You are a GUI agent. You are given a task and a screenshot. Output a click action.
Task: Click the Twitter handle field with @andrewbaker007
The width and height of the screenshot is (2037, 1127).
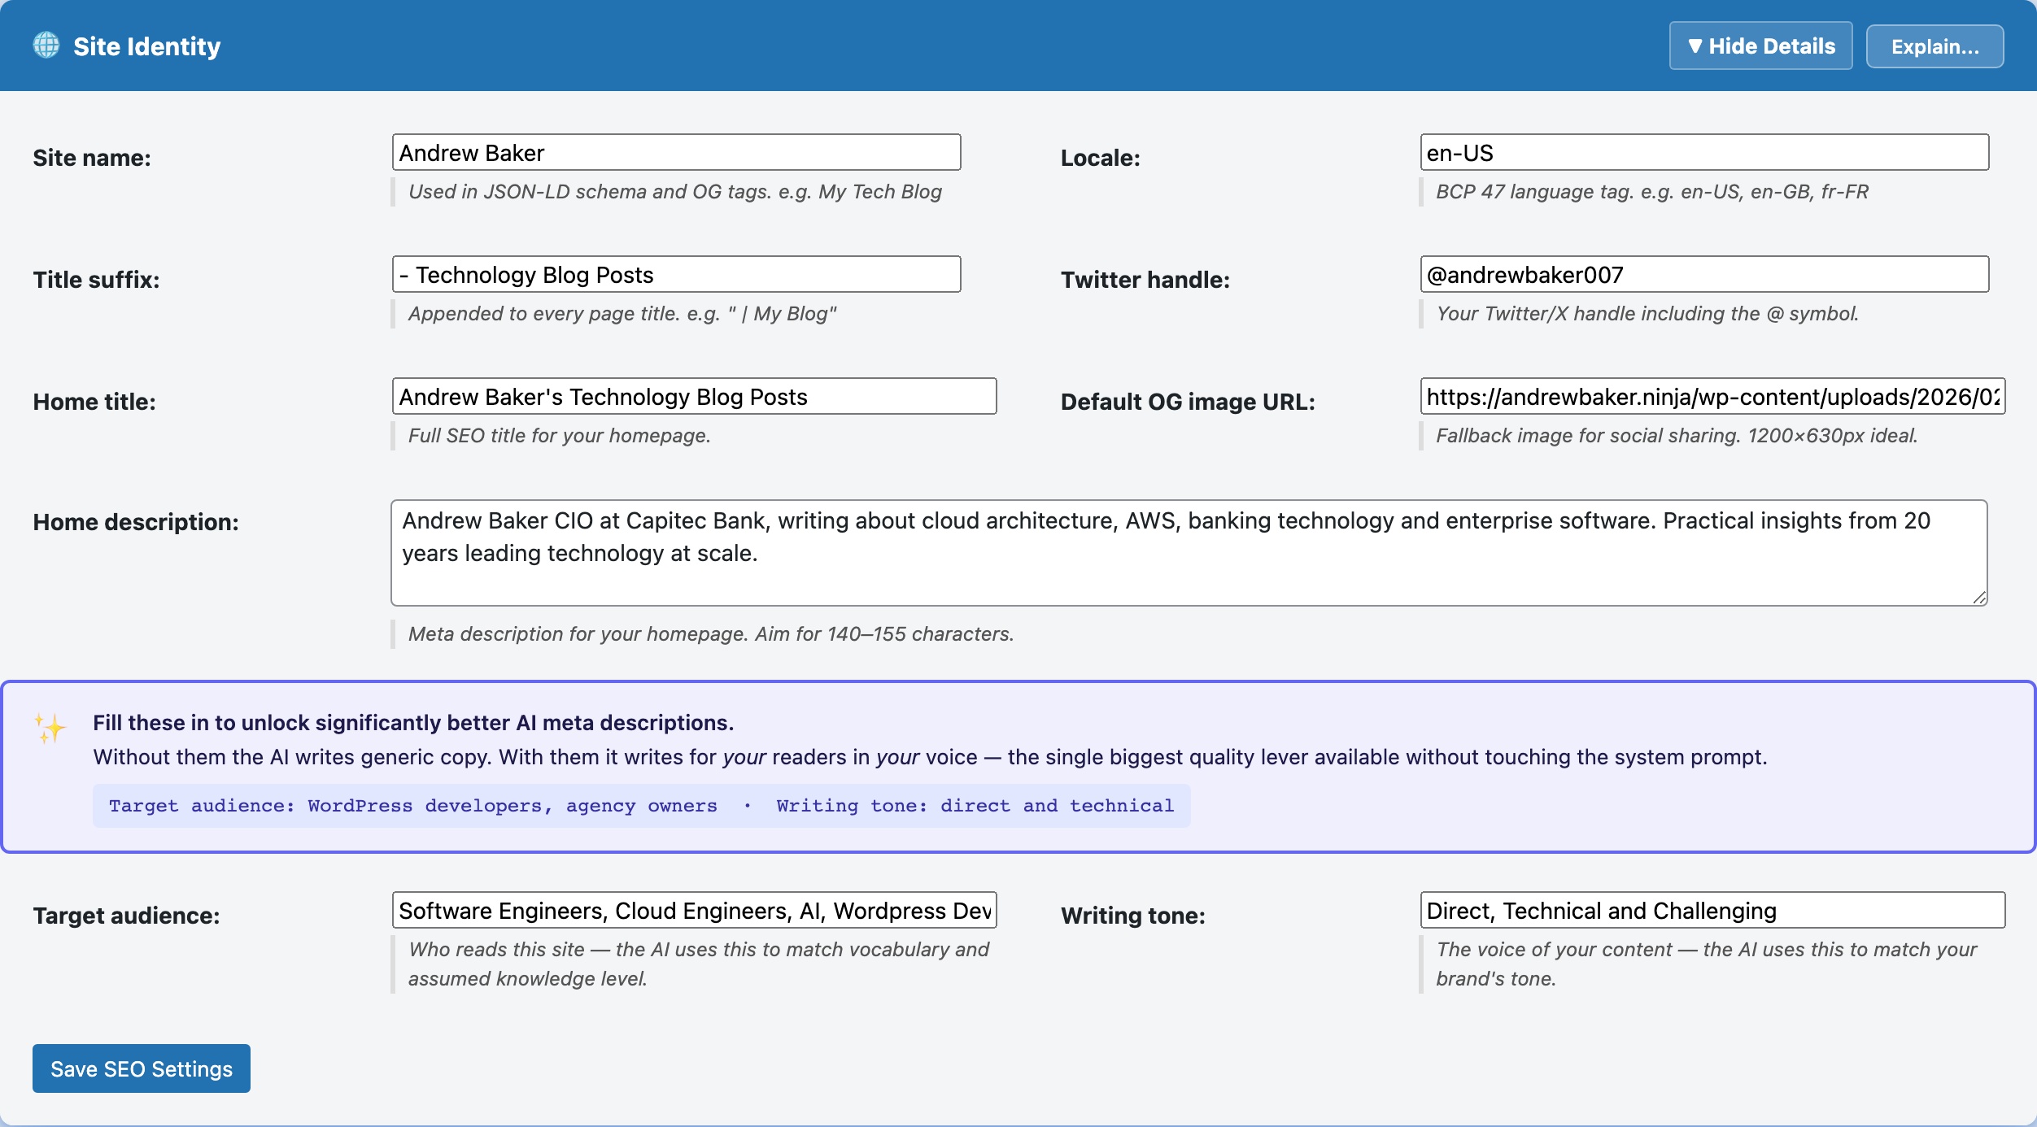1703,273
